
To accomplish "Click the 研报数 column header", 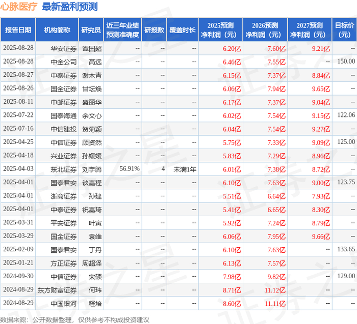I will point(154,30).
